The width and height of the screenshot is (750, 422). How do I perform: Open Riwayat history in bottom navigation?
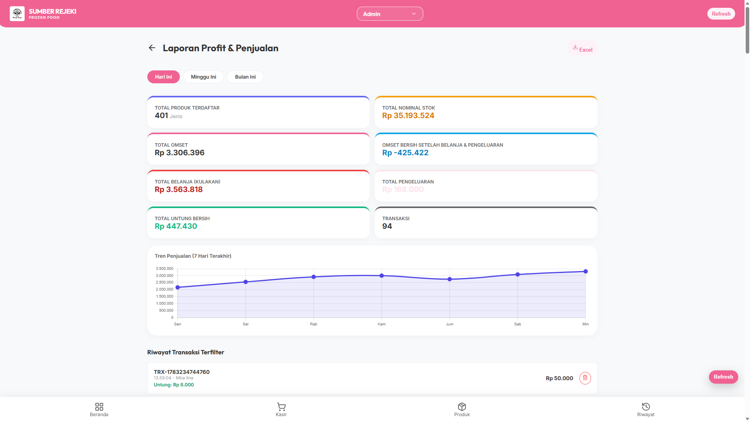click(x=646, y=409)
